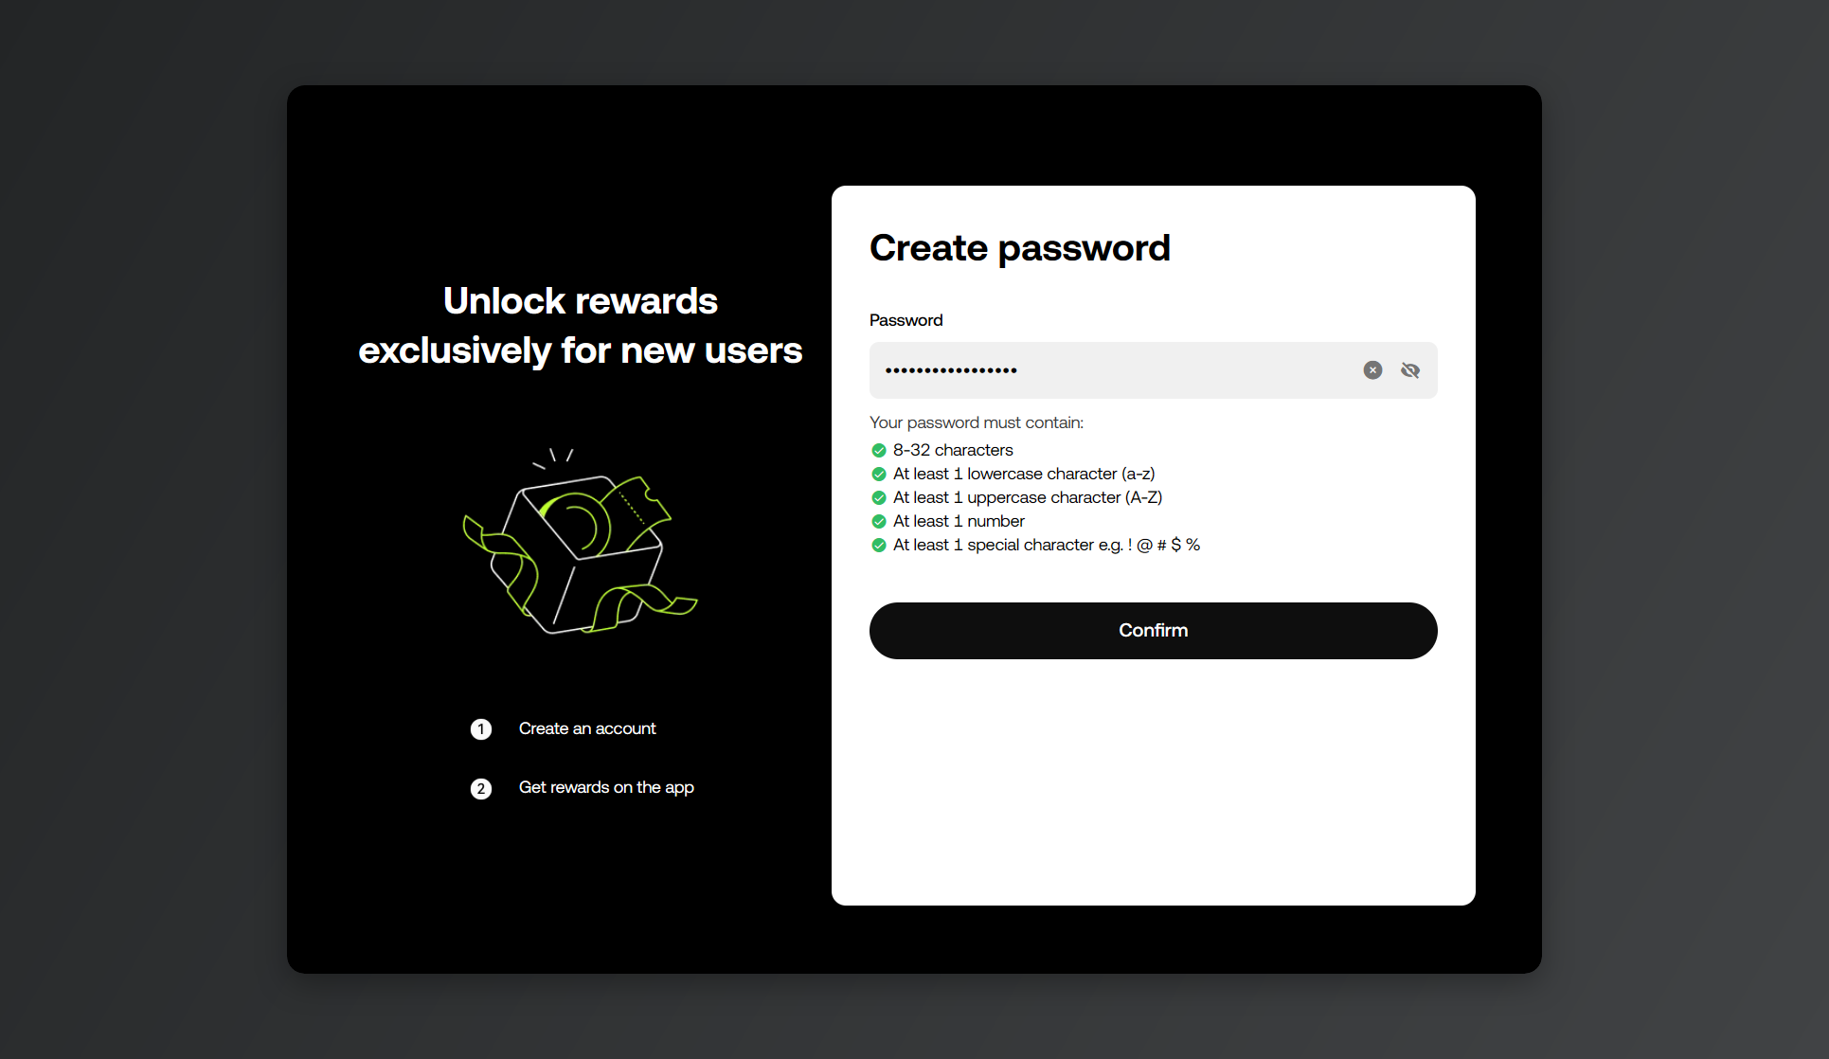
Task: Click the 'Create an account' text
Action: point(587,728)
